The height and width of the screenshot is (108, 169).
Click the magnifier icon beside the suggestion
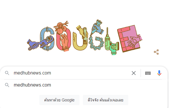point(7,85)
